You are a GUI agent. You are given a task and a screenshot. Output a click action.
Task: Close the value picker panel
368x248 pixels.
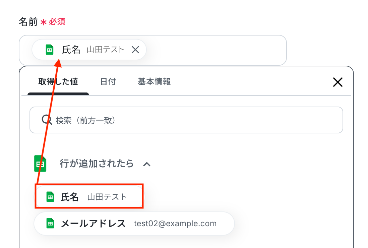coord(338,82)
